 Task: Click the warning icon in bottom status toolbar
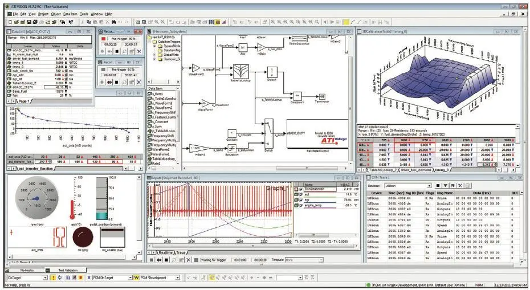53,278
